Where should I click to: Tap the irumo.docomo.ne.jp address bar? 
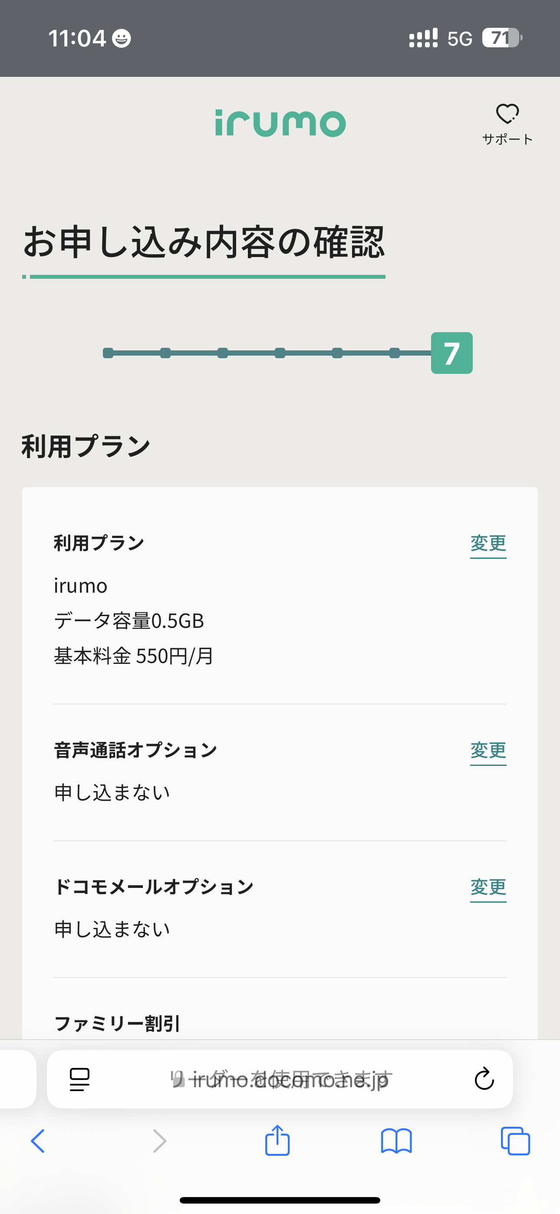pyautogui.click(x=281, y=1079)
